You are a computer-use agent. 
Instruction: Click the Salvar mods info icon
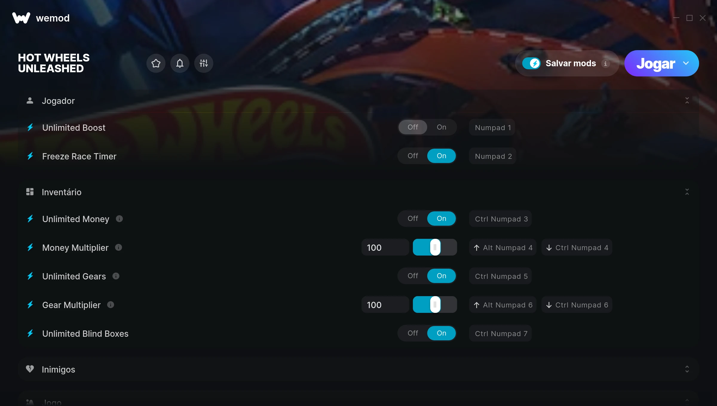point(606,64)
